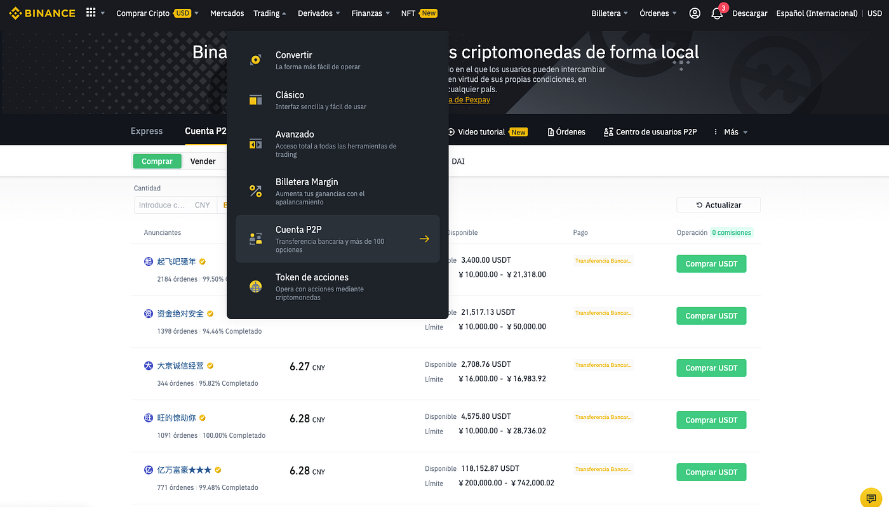The image size is (889, 507).
Task: Click the Billetera Margin percent icon
Action: pyautogui.click(x=256, y=191)
